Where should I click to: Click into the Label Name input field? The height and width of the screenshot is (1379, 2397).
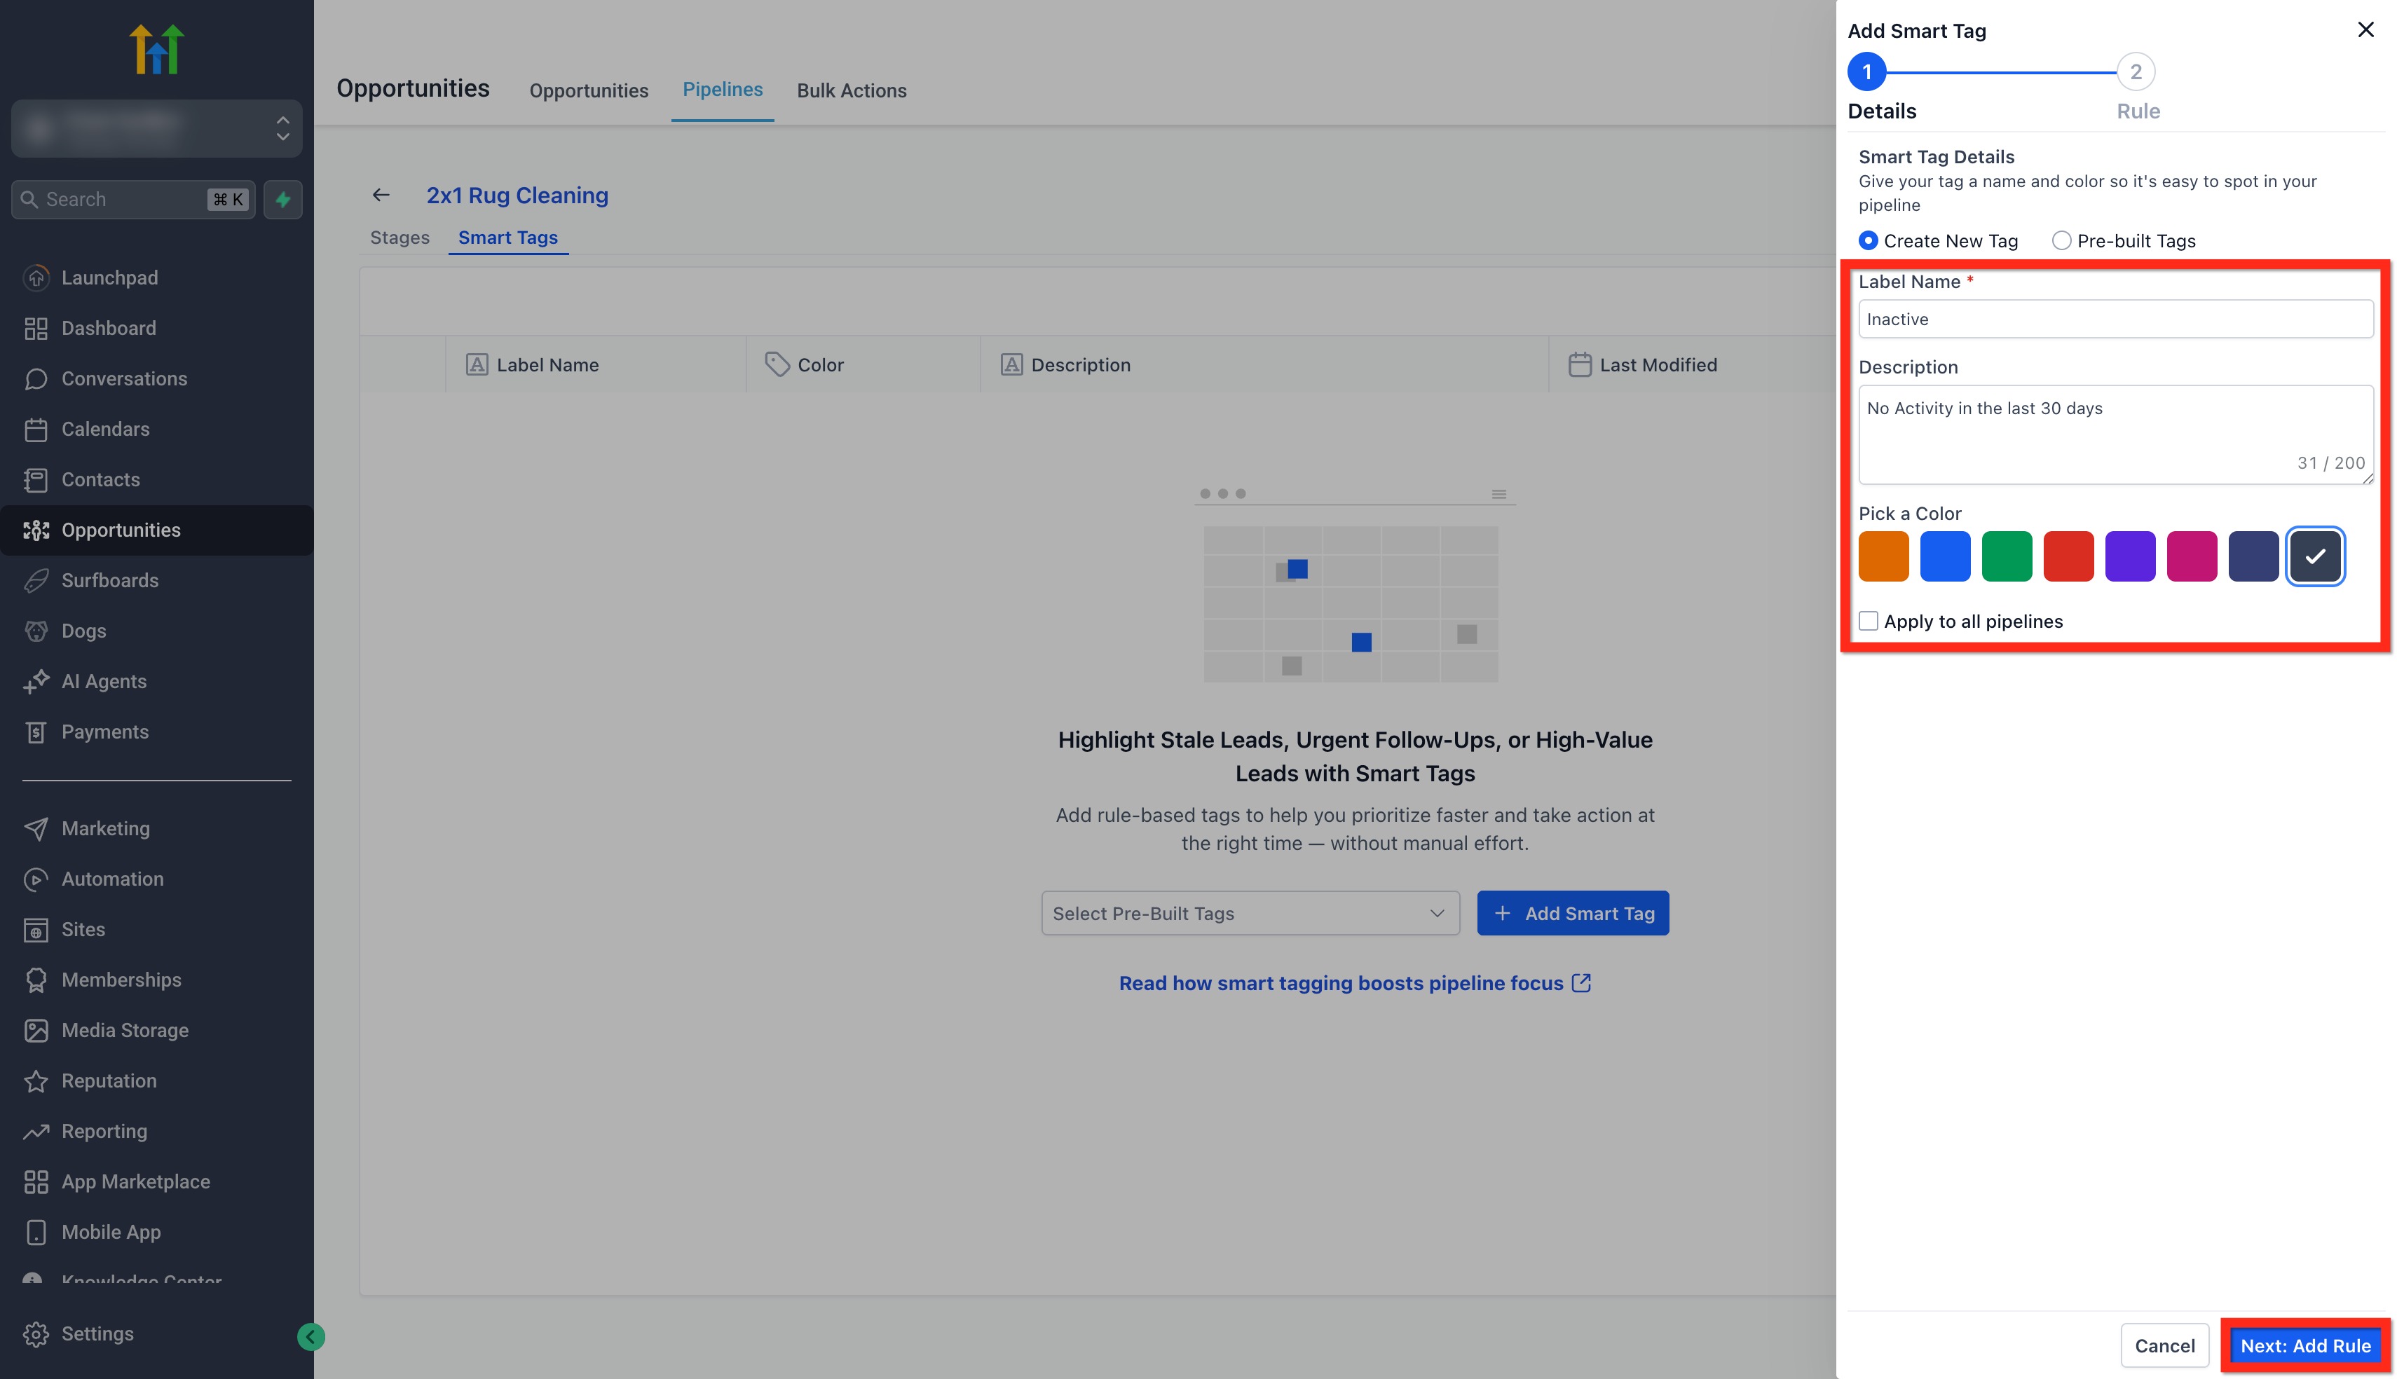2115,320
